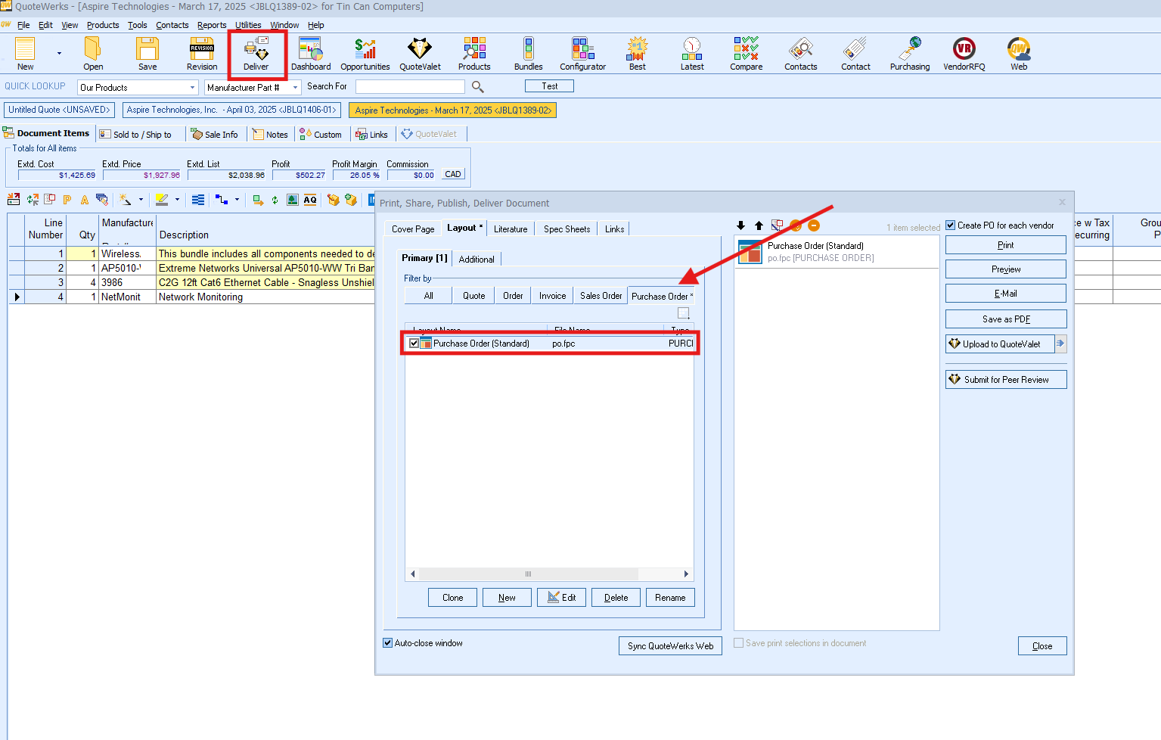Click the Save toolbar icon

(147, 54)
